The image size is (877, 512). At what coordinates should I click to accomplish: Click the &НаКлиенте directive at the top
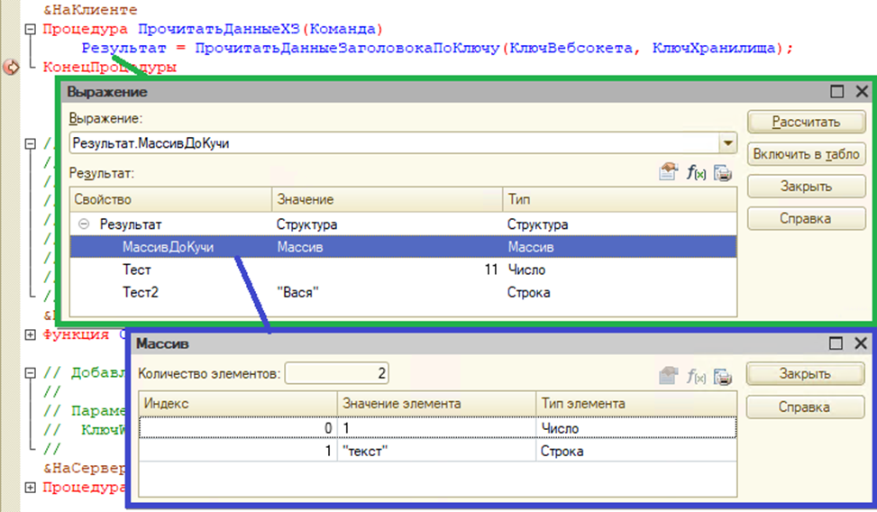click(x=90, y=10)
